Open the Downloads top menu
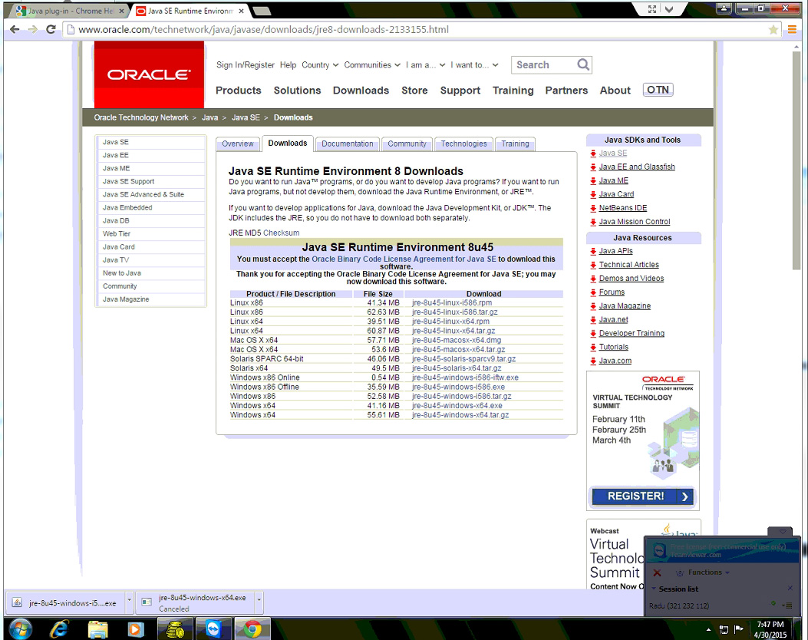 361,91
